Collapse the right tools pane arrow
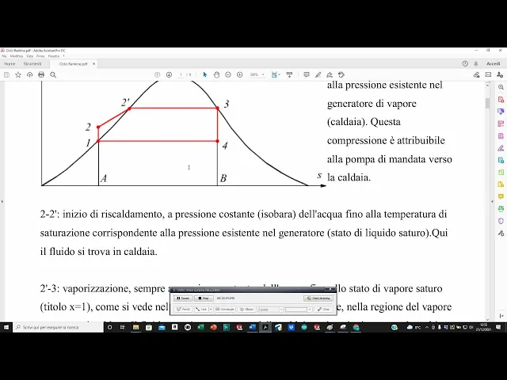The height and width of the screenshot is (380, 507). coord(493,201)
